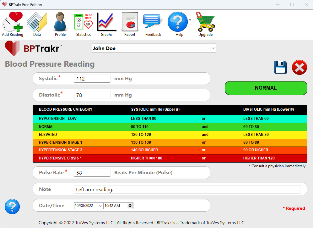Open the Upgrade shopping cart icon
Image resolution: width=313 pixels, height=228 pixels.
[x=206, y=22]
